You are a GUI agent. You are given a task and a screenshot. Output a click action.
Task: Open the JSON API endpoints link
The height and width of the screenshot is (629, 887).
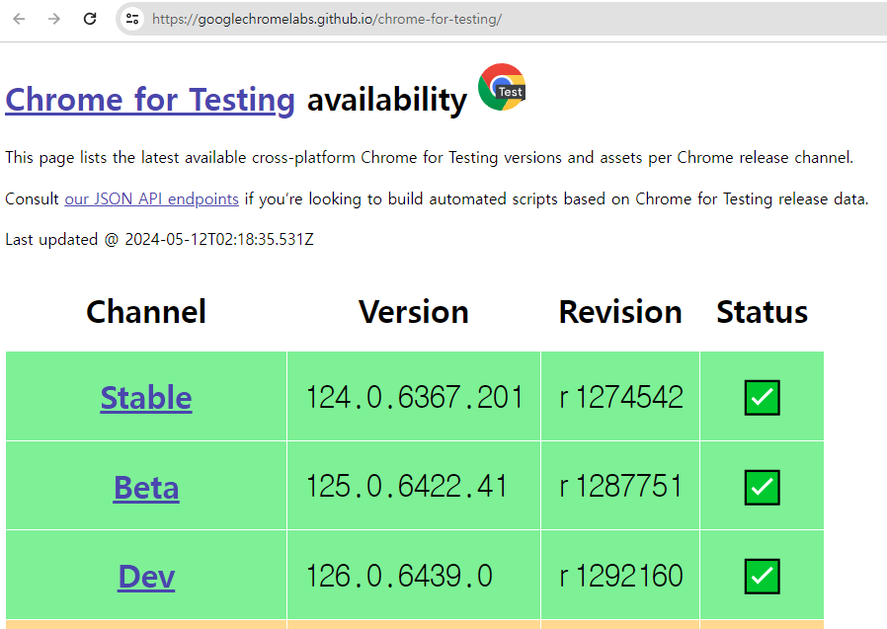pyautogui.click(x=151, y=199)
